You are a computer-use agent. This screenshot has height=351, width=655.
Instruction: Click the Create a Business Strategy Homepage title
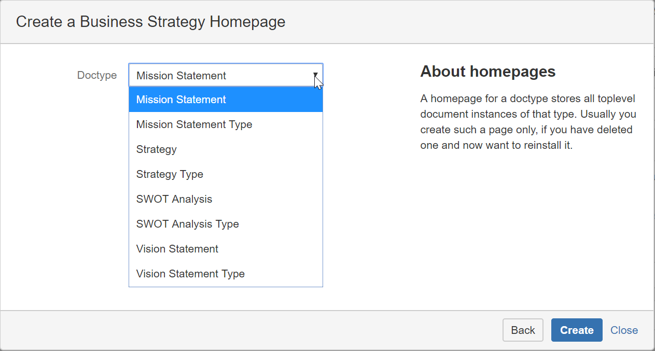150,22
